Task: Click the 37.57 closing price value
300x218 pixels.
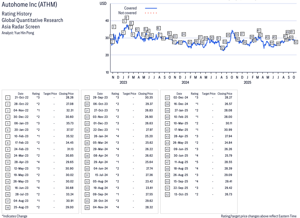Action: [x=68, y=130]
